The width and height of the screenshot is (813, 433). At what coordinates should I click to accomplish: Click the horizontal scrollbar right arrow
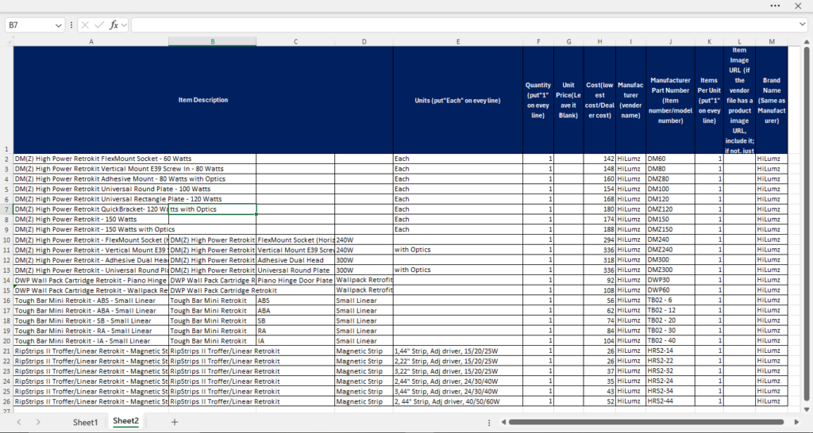point(797,422)
